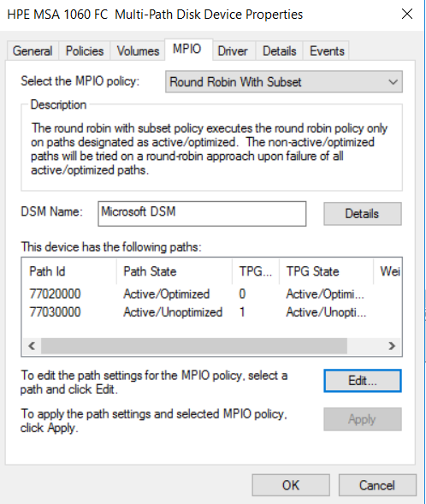
Task: Confirm with the OK button
Action: (291, 485)
